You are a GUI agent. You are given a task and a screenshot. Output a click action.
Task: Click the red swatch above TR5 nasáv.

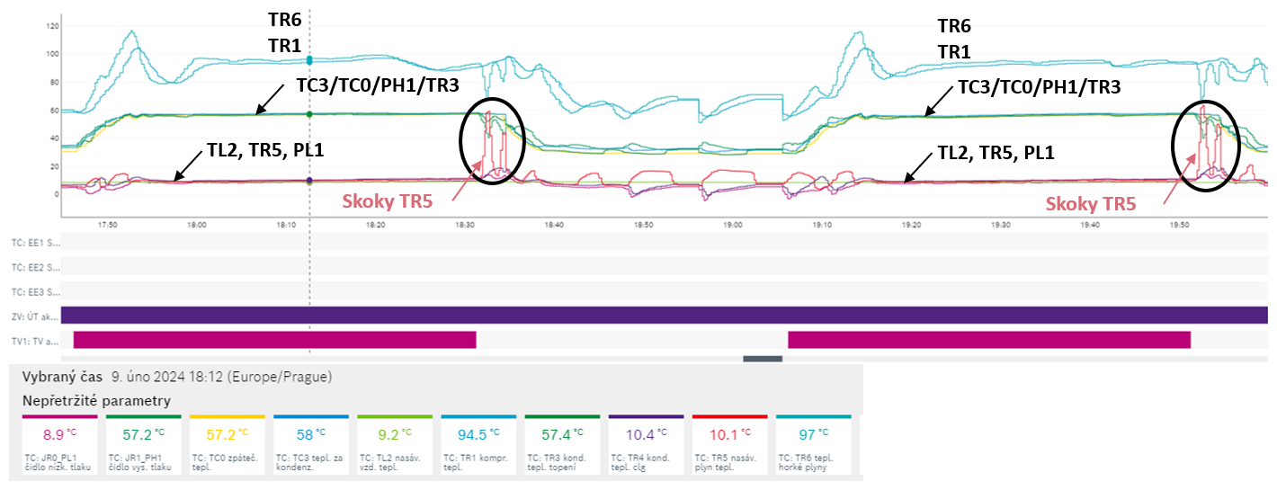pyautogui.click(x=729, y=417)
